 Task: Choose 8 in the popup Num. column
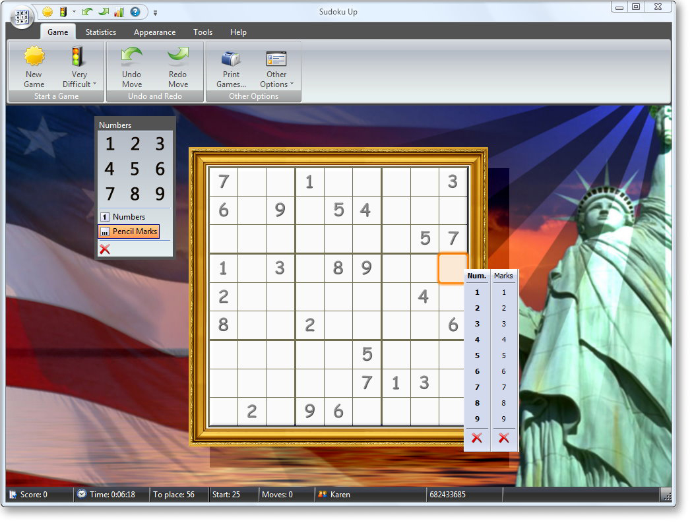tap(477, 404)
